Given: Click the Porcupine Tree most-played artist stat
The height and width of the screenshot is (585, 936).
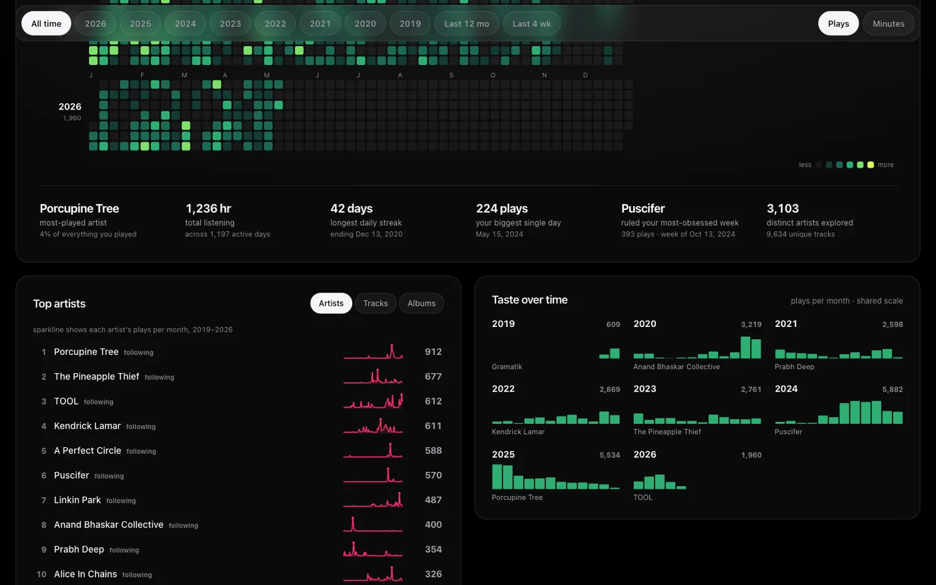Looking at the screenshot, I should 88,221.
